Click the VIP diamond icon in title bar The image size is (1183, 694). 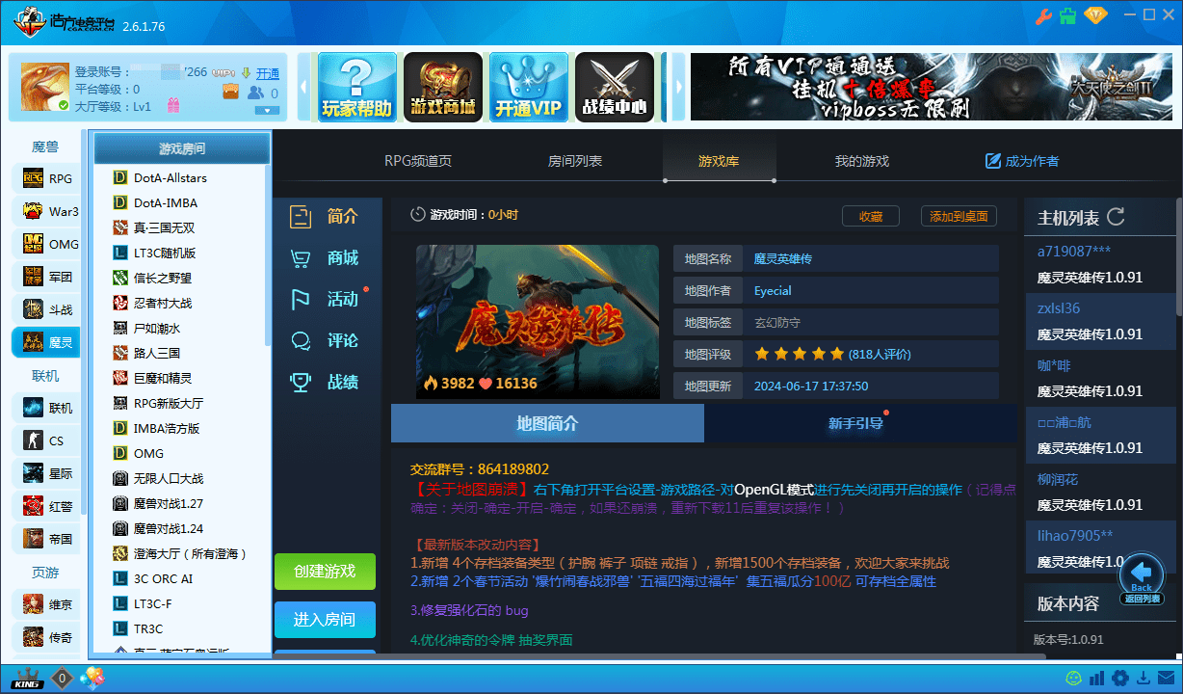click(x=1095, y=16)
